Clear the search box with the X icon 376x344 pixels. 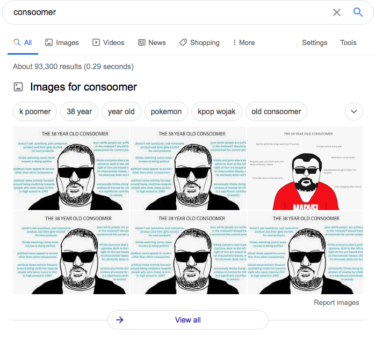337,12
